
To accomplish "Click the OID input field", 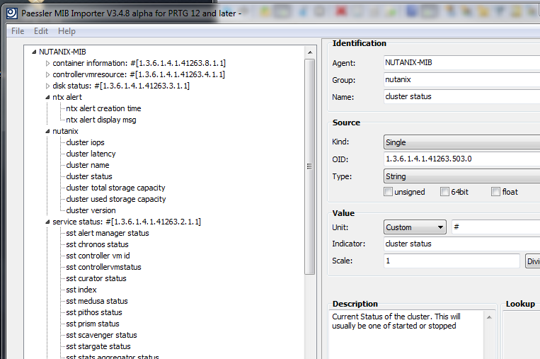I will 462,159.
